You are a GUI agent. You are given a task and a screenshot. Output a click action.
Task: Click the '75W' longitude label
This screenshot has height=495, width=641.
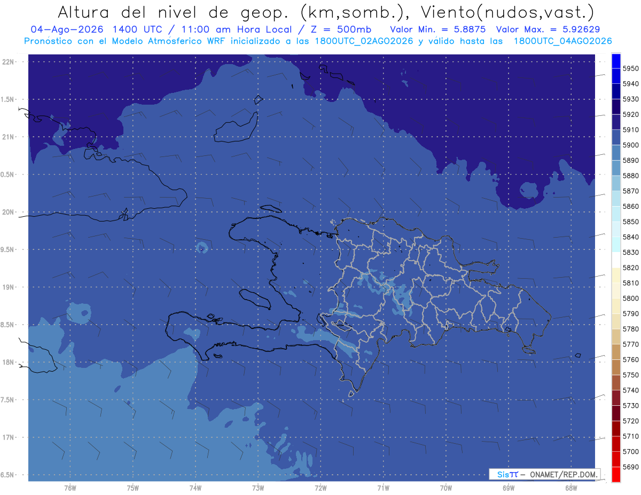click(132, 488)
